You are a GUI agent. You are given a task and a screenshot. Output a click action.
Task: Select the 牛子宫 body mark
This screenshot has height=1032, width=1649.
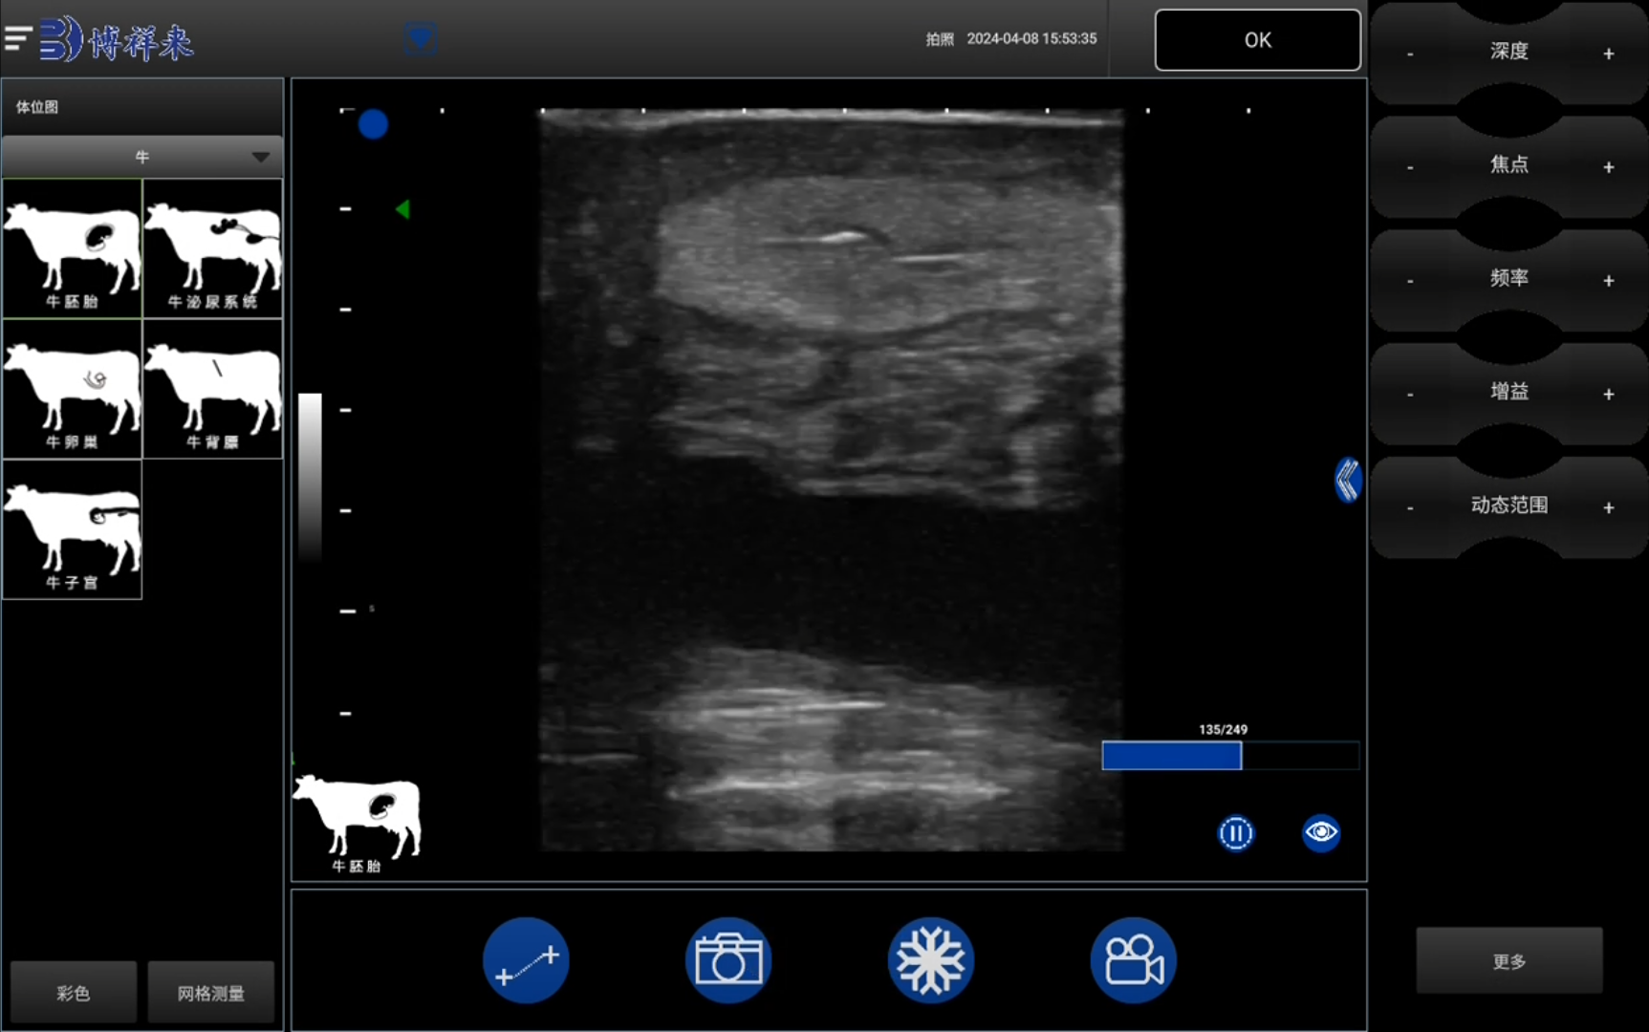73,529
